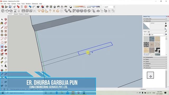The image size is (169, 95).
Task: Activate the Line pencil tool
Action: coord(2,27)
